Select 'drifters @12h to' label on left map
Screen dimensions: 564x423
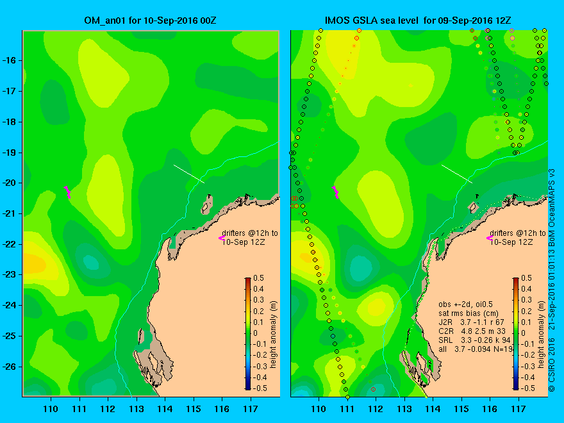coord(249,233)
